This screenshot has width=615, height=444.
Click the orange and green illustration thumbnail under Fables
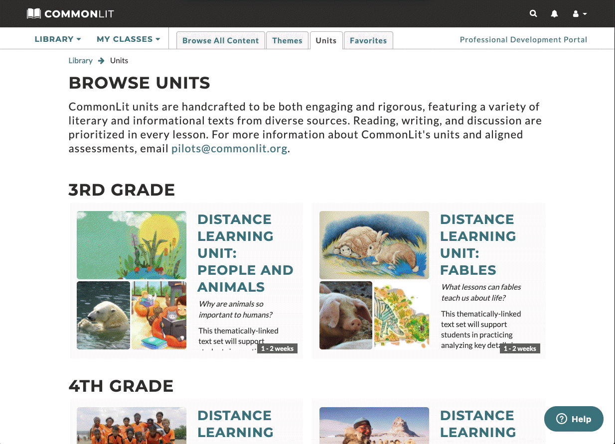point(401,315)
